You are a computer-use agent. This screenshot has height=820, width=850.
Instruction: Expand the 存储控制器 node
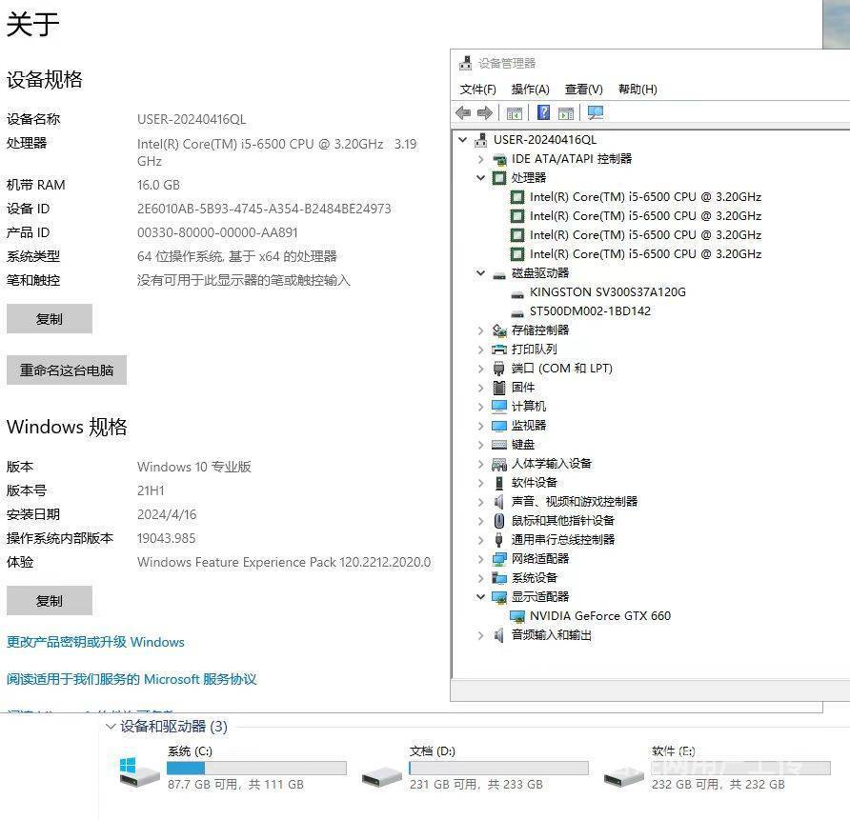tap(481, 330)
